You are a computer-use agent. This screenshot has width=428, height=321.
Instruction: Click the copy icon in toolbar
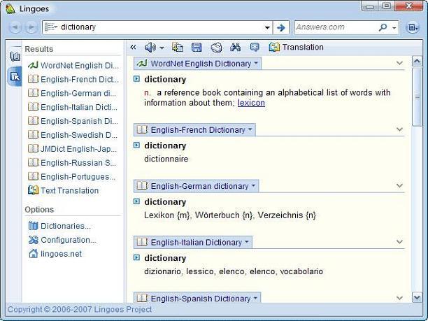tap(178, 48)
